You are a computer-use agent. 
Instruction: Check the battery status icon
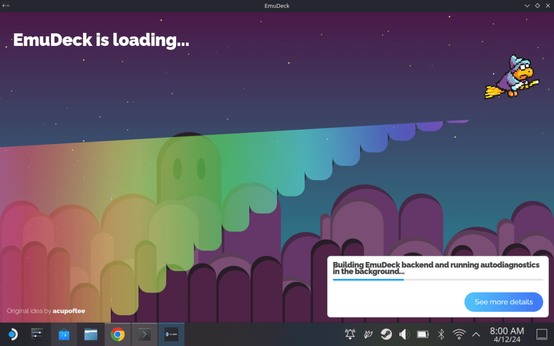point(423,334)
